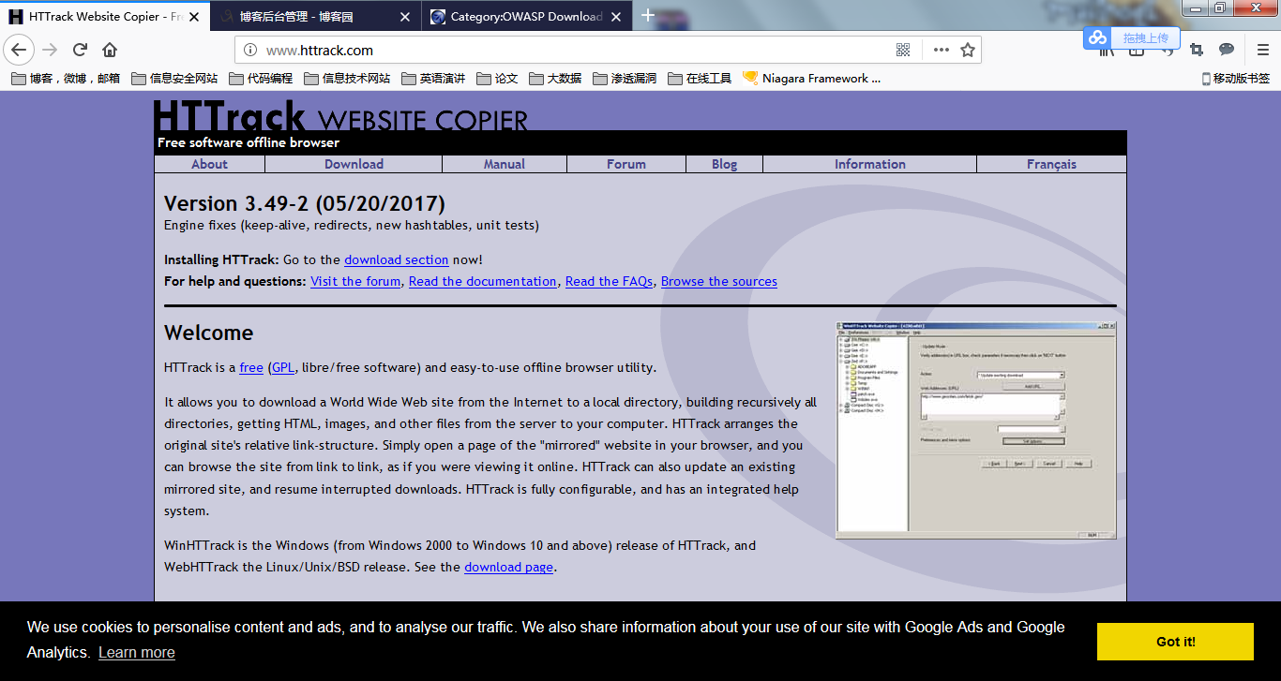Open the 移动版书签 mobile bookmarks
The height and width of the screenshot is (681, 1281).
[1235, 79]
